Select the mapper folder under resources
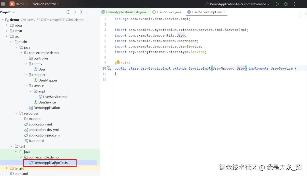 click(x=35, y=119)
